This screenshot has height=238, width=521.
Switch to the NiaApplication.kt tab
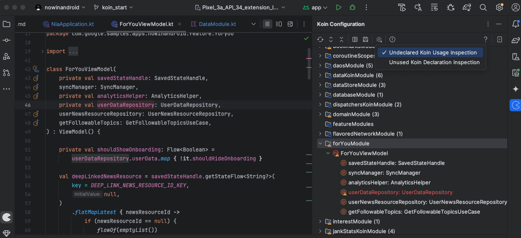coord(72,24)
